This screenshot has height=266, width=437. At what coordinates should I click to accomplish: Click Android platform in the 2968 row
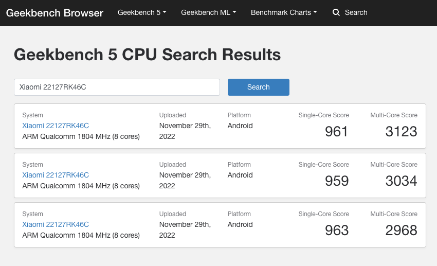pos(240,224)
